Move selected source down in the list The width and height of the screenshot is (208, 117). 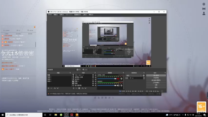tap(86, 88)
